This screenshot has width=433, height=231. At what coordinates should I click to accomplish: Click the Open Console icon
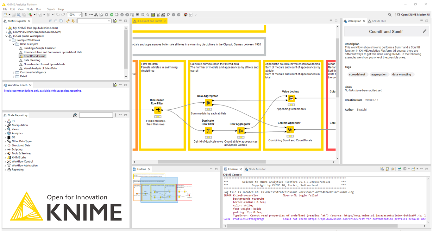click(413, 169)
